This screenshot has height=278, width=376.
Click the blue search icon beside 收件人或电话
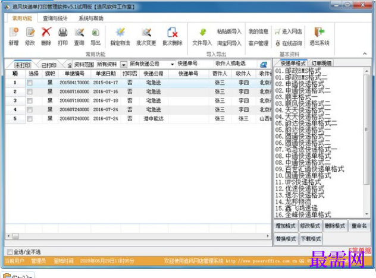tap(264, 64)
